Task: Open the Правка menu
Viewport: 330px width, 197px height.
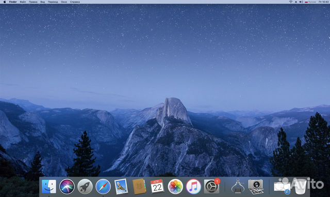Action: point(33,2)
